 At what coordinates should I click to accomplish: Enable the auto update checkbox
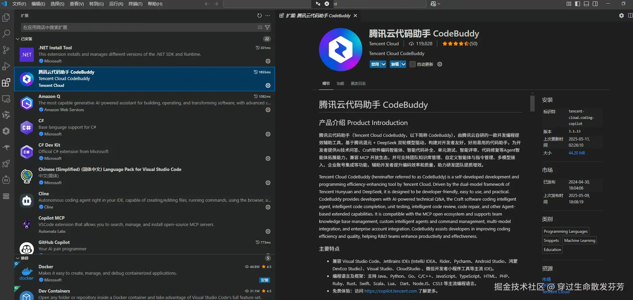coord(413,64)
